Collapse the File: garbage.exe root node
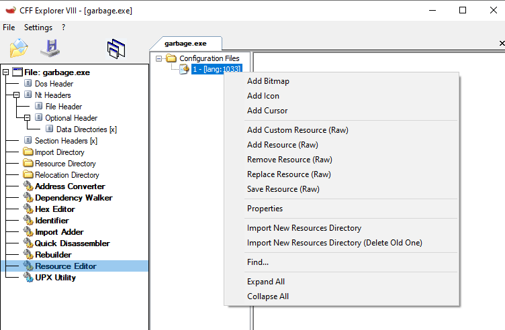This screenshot has height=330, width=505. pyautogui.click(x=5, y=72)
